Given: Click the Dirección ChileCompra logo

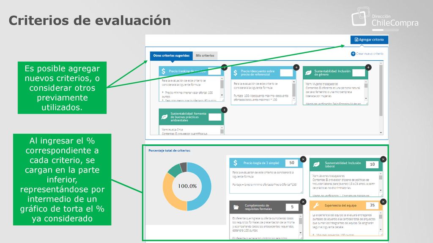Looking at the screenshot, I should 385,19.
